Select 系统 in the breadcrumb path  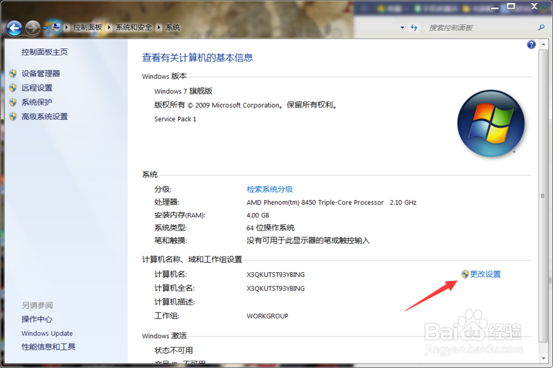pyautogui.click(x=173, y=27)
